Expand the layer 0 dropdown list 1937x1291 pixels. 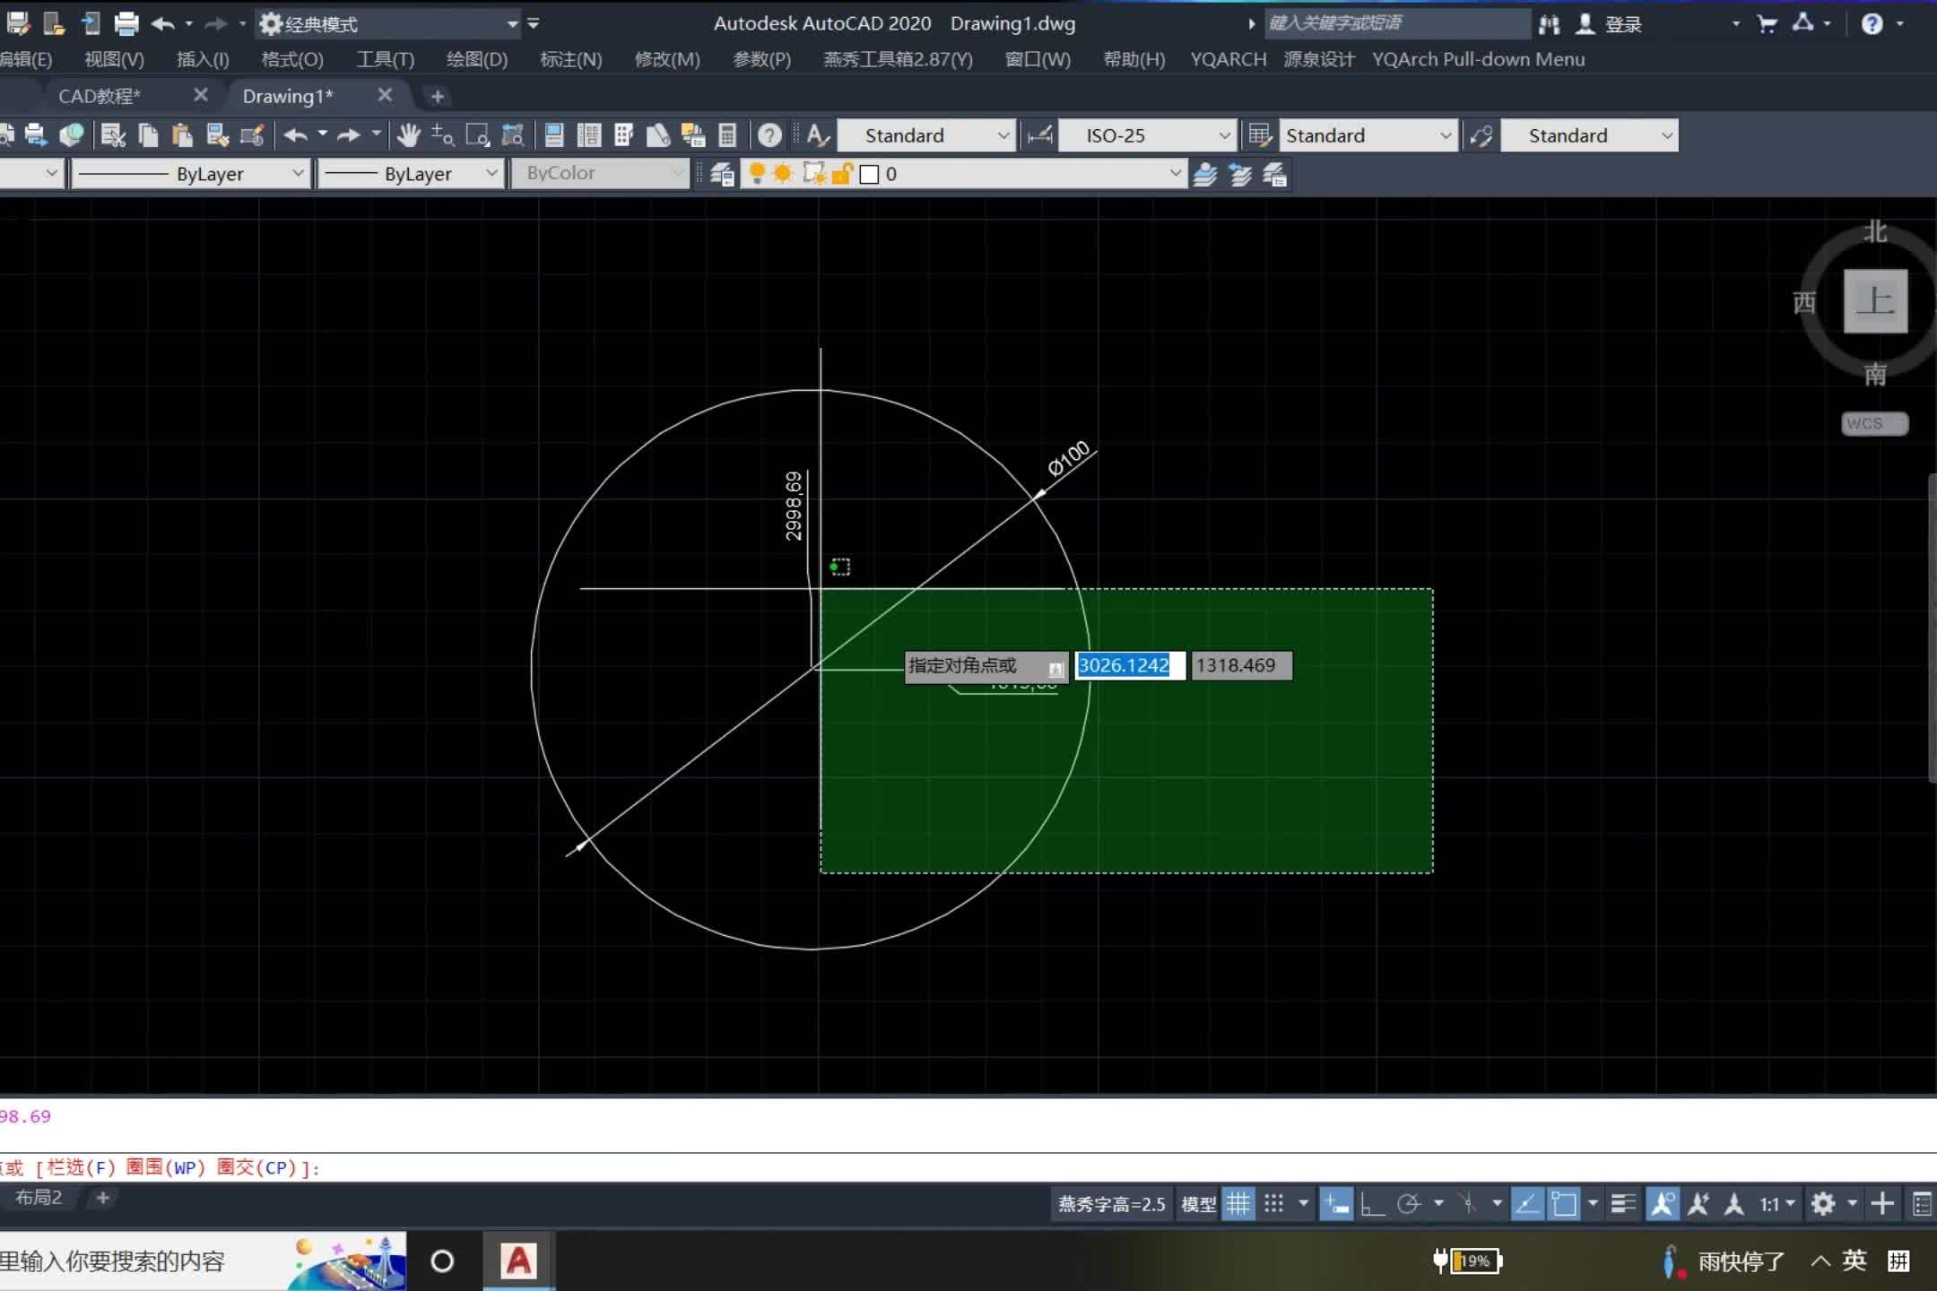coord(1175,173)
